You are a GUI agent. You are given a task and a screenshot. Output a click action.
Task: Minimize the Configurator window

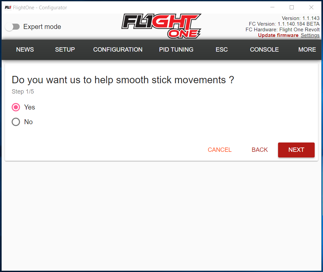coord(272,7)
